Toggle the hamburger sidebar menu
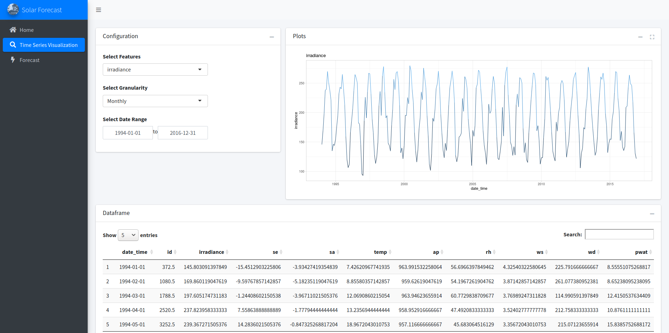The height and width of the screenshot is (333, 669). tap(99, 10)
